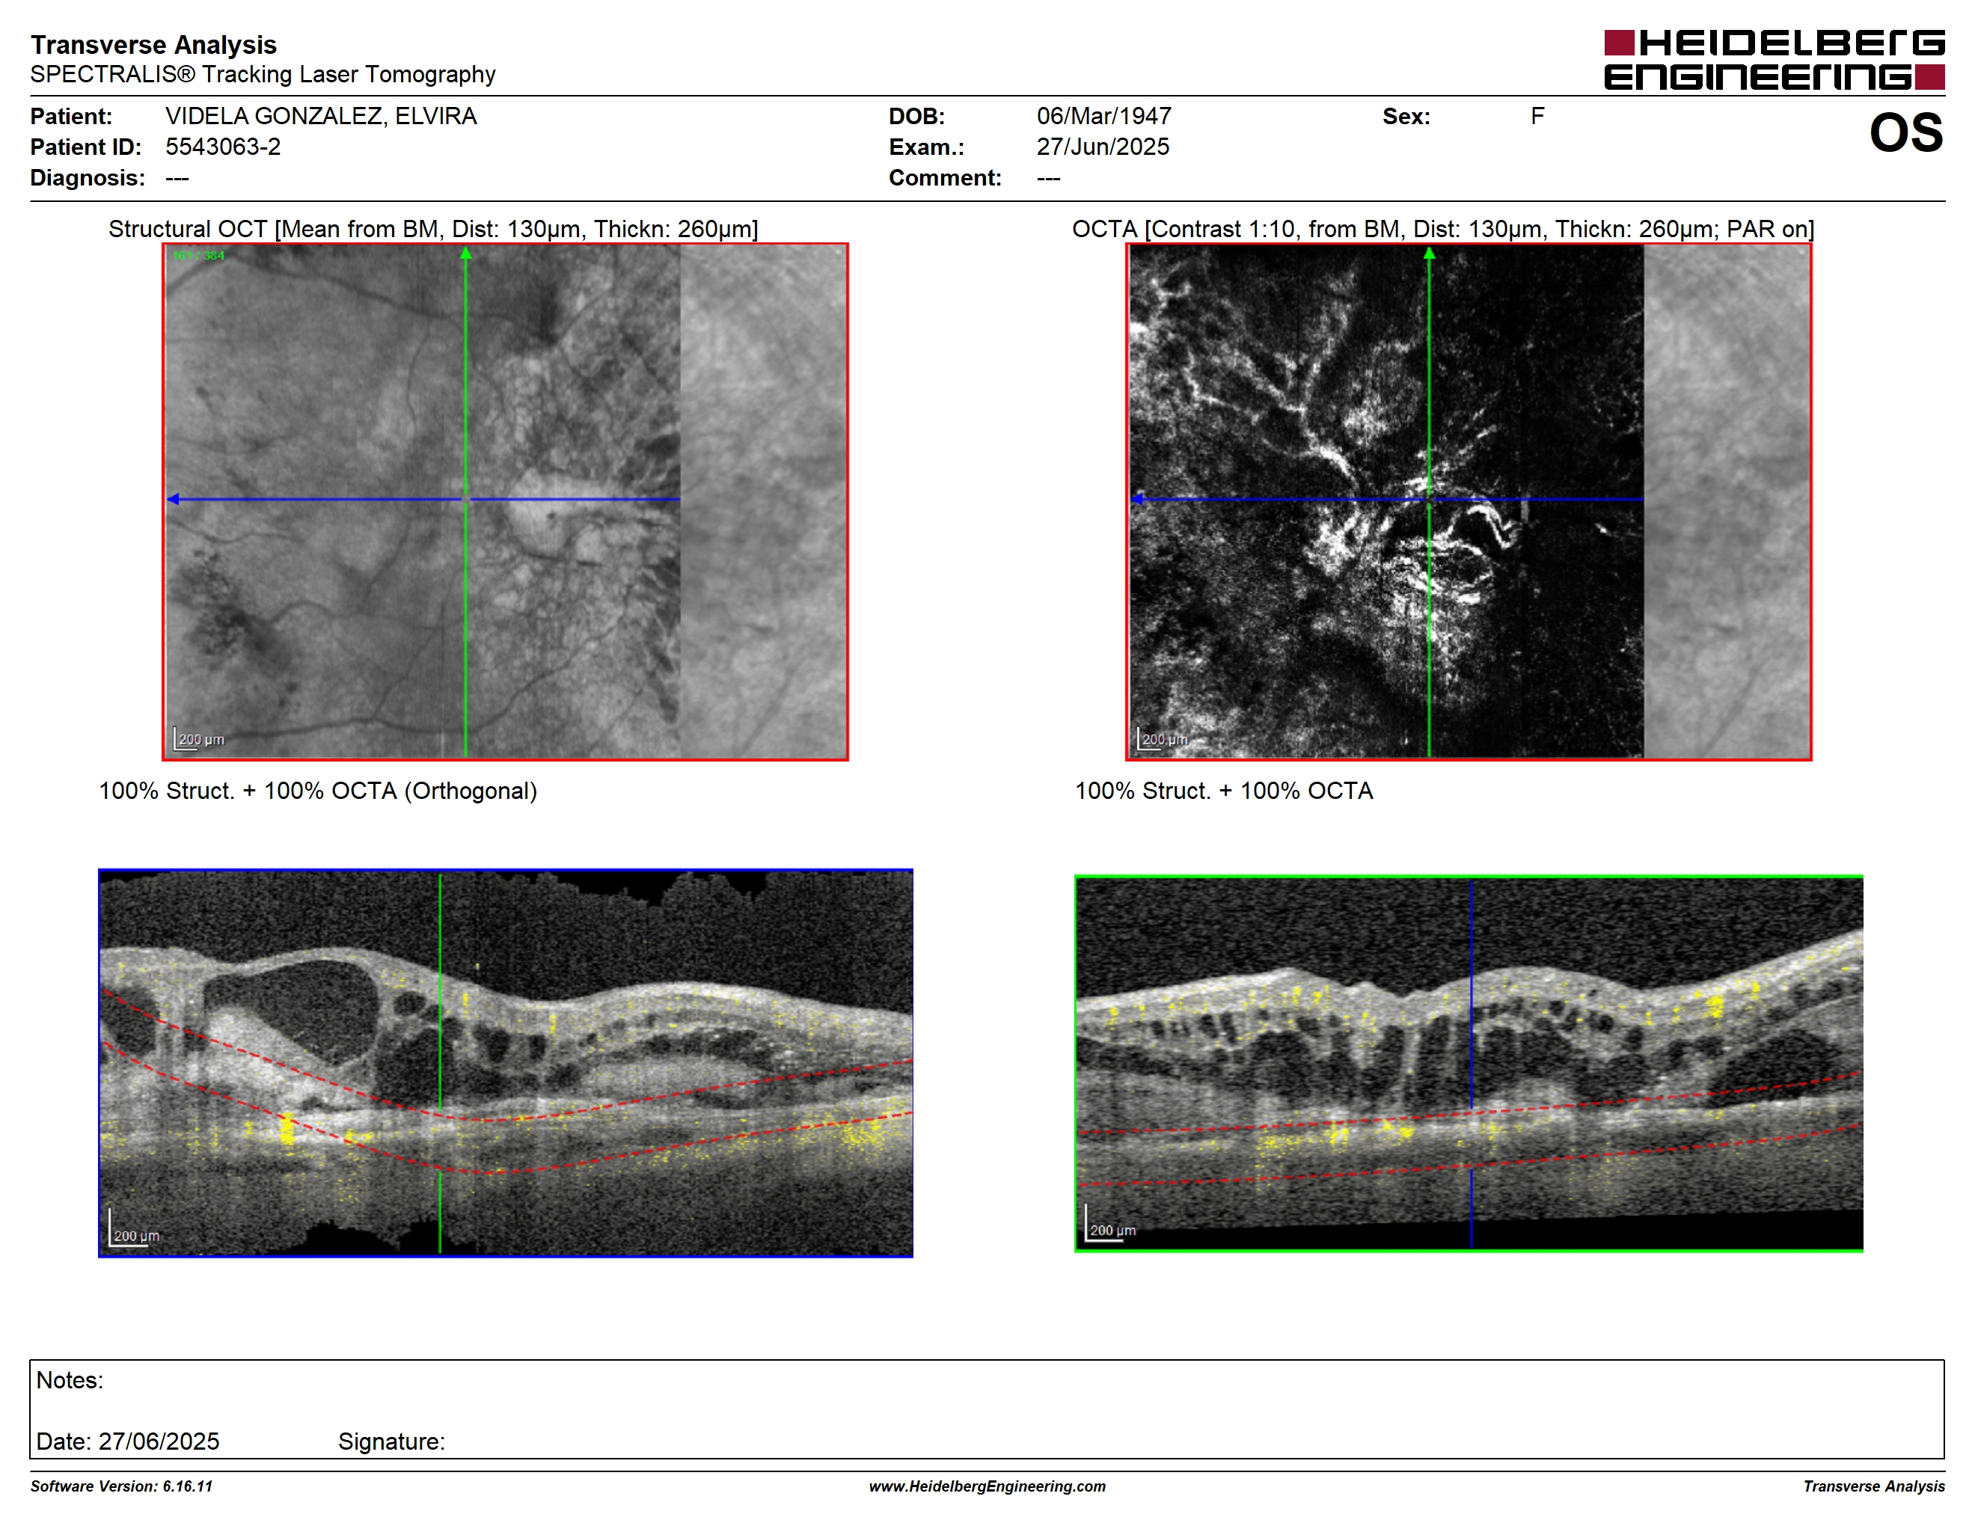
Task: Click the Notes field
Action: click(987, 1409)
